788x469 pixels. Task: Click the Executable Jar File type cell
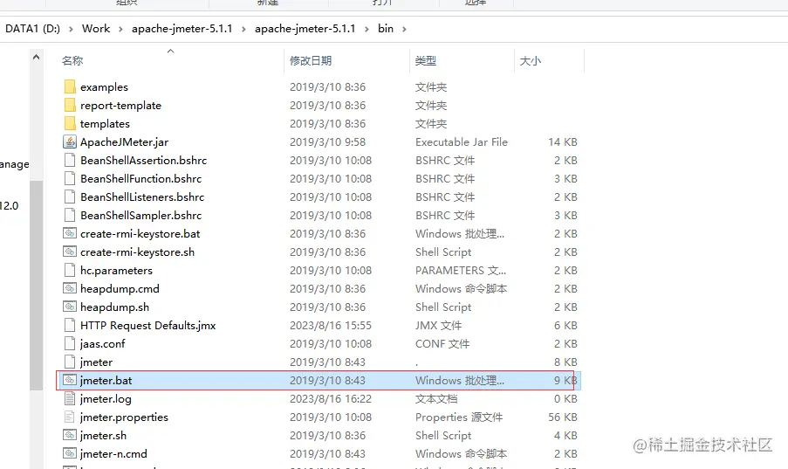point(462,141)
